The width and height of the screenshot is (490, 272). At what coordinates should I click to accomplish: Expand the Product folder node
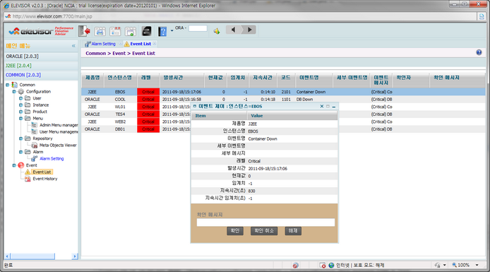(20, 112)
